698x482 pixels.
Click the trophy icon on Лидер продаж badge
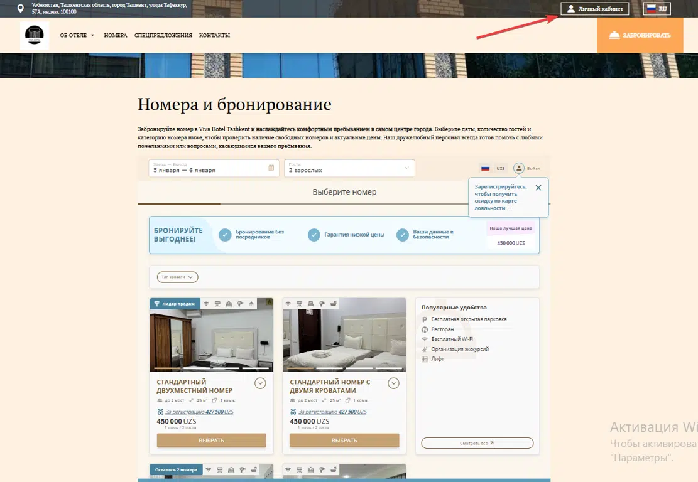pyautogui.click(x=157, y=304)
